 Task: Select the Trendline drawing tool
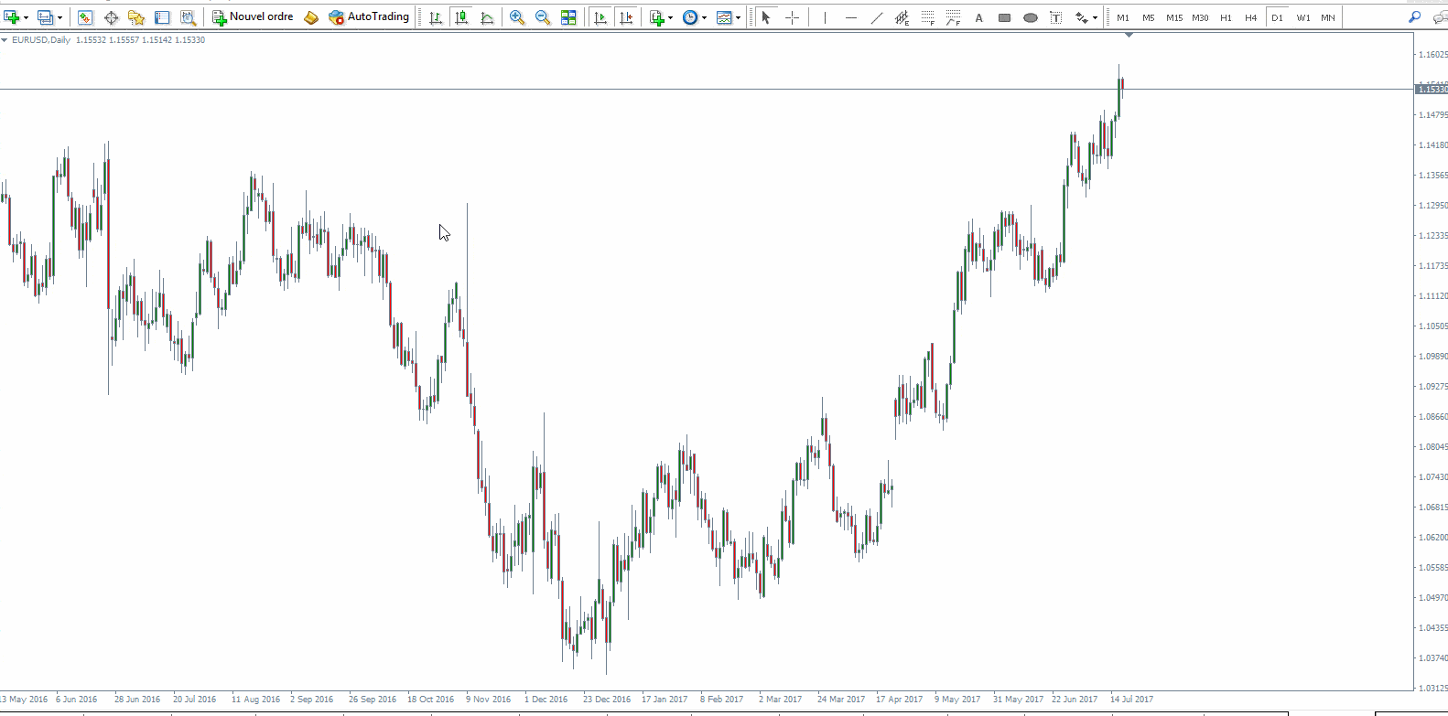click(x=876, y=17)
